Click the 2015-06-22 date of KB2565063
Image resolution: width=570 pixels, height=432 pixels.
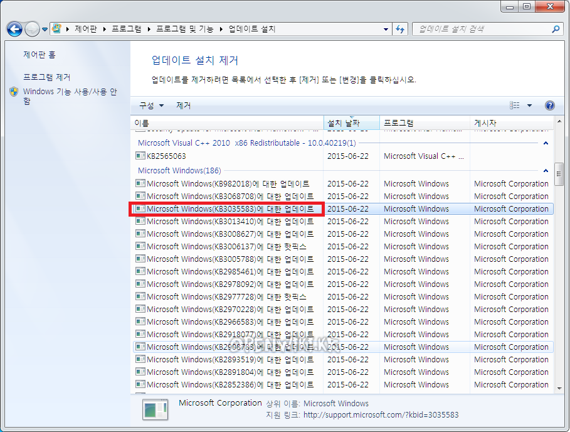coord(348,156)
